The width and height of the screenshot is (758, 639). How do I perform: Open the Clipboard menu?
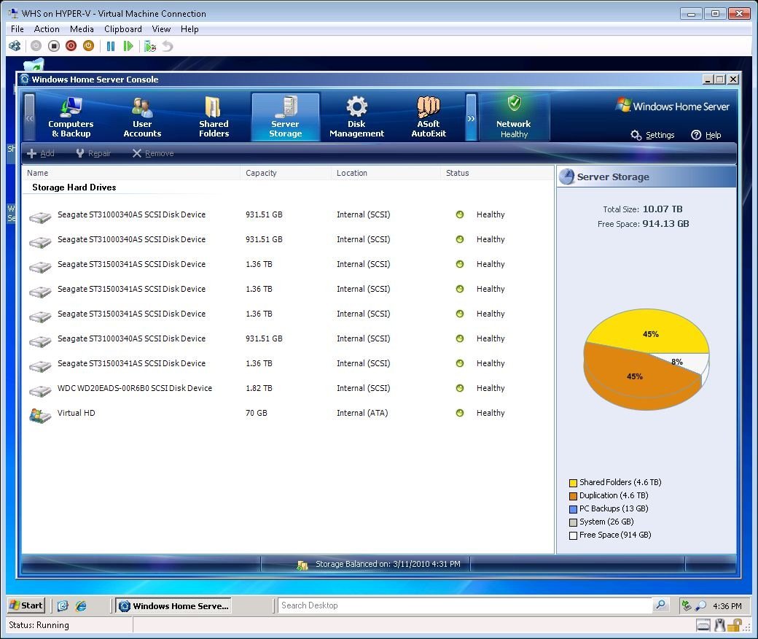(123, 29)
